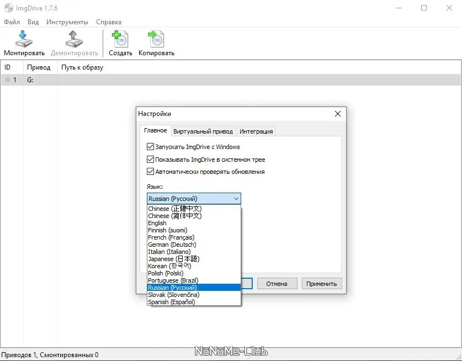This screenshot has height=361, width=462.
Task: Select Italian (Italiano) language option
Action: click(194, 252)
